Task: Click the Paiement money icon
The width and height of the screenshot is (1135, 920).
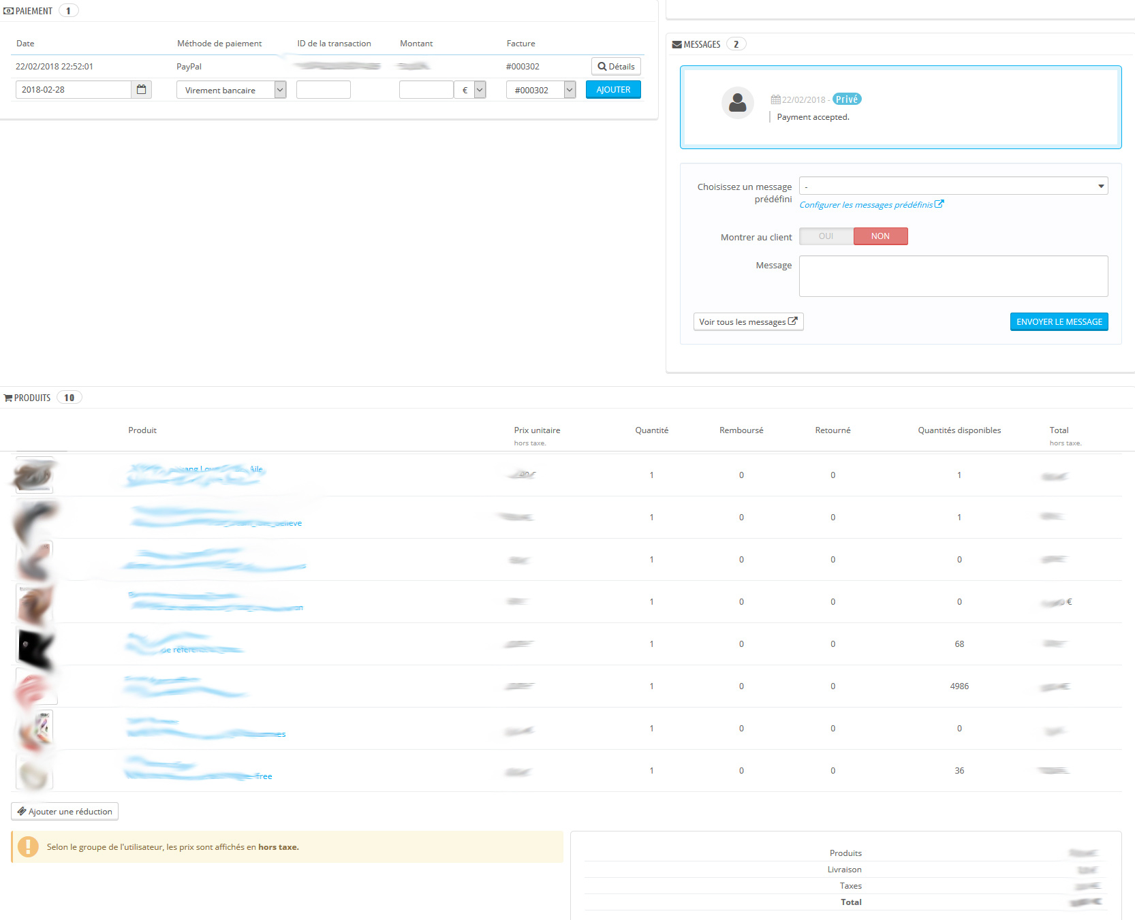Action: 8,12
